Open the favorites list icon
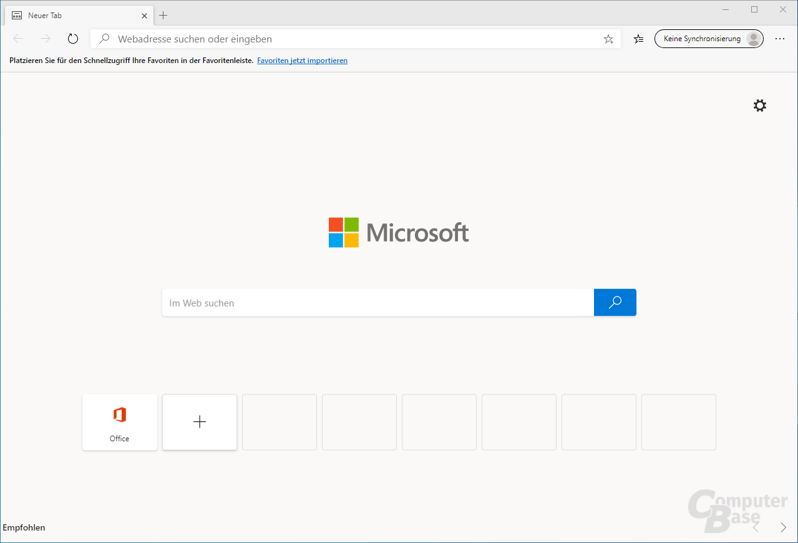This screenshot has height=543, width=798. coord(638,39)
